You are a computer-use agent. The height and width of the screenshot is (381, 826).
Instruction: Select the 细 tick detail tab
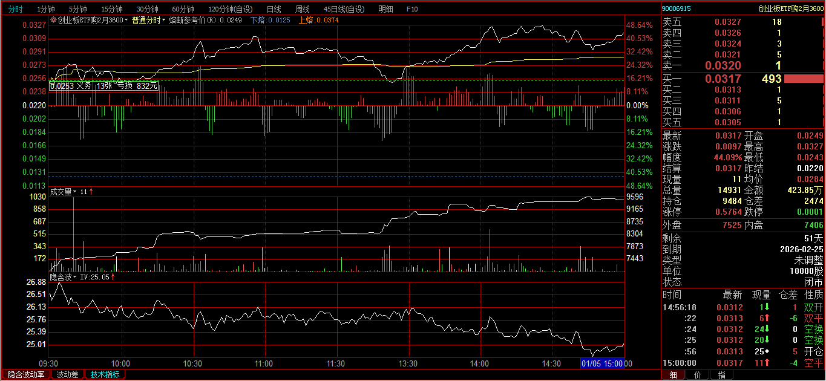point(674,375)
